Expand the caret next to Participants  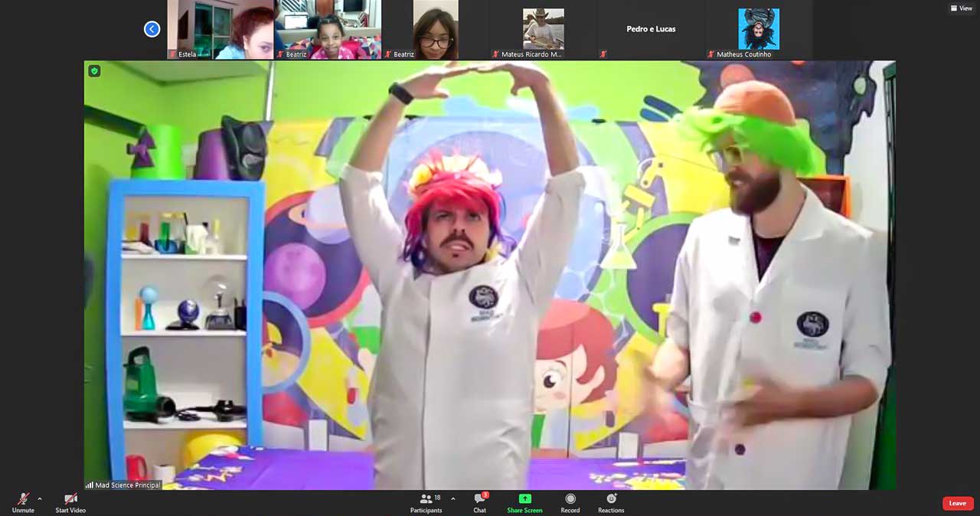point(452,498)
